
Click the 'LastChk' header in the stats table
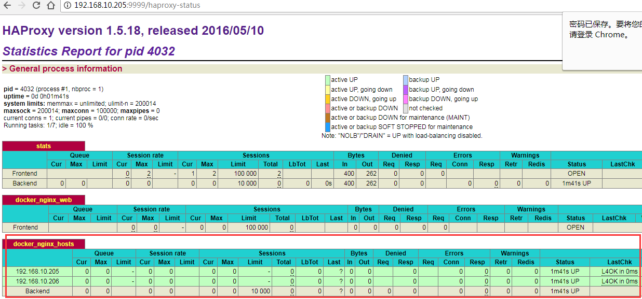pyautogui.click(x=623, y=164)
